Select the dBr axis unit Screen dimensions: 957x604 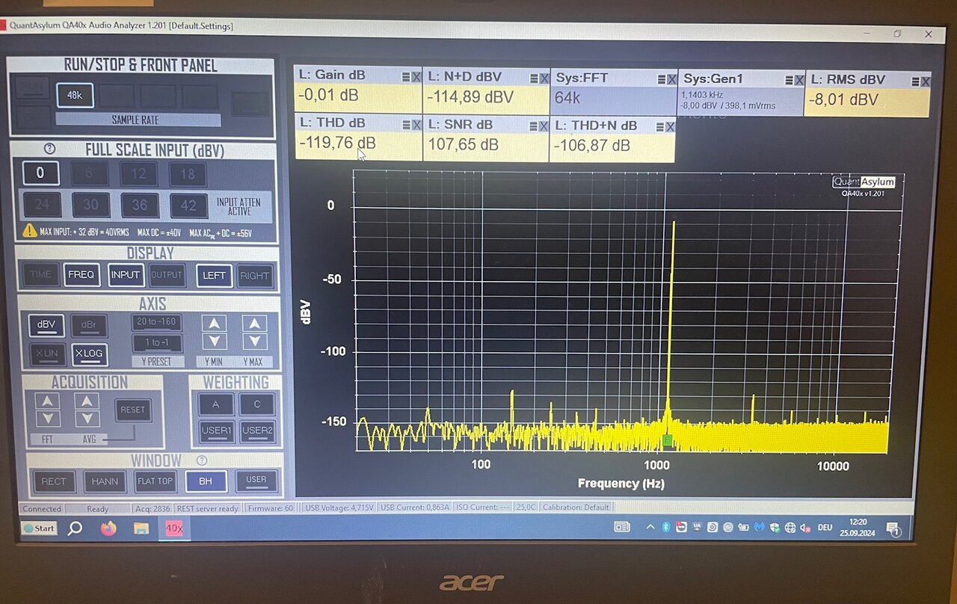[x=89, y=326]
